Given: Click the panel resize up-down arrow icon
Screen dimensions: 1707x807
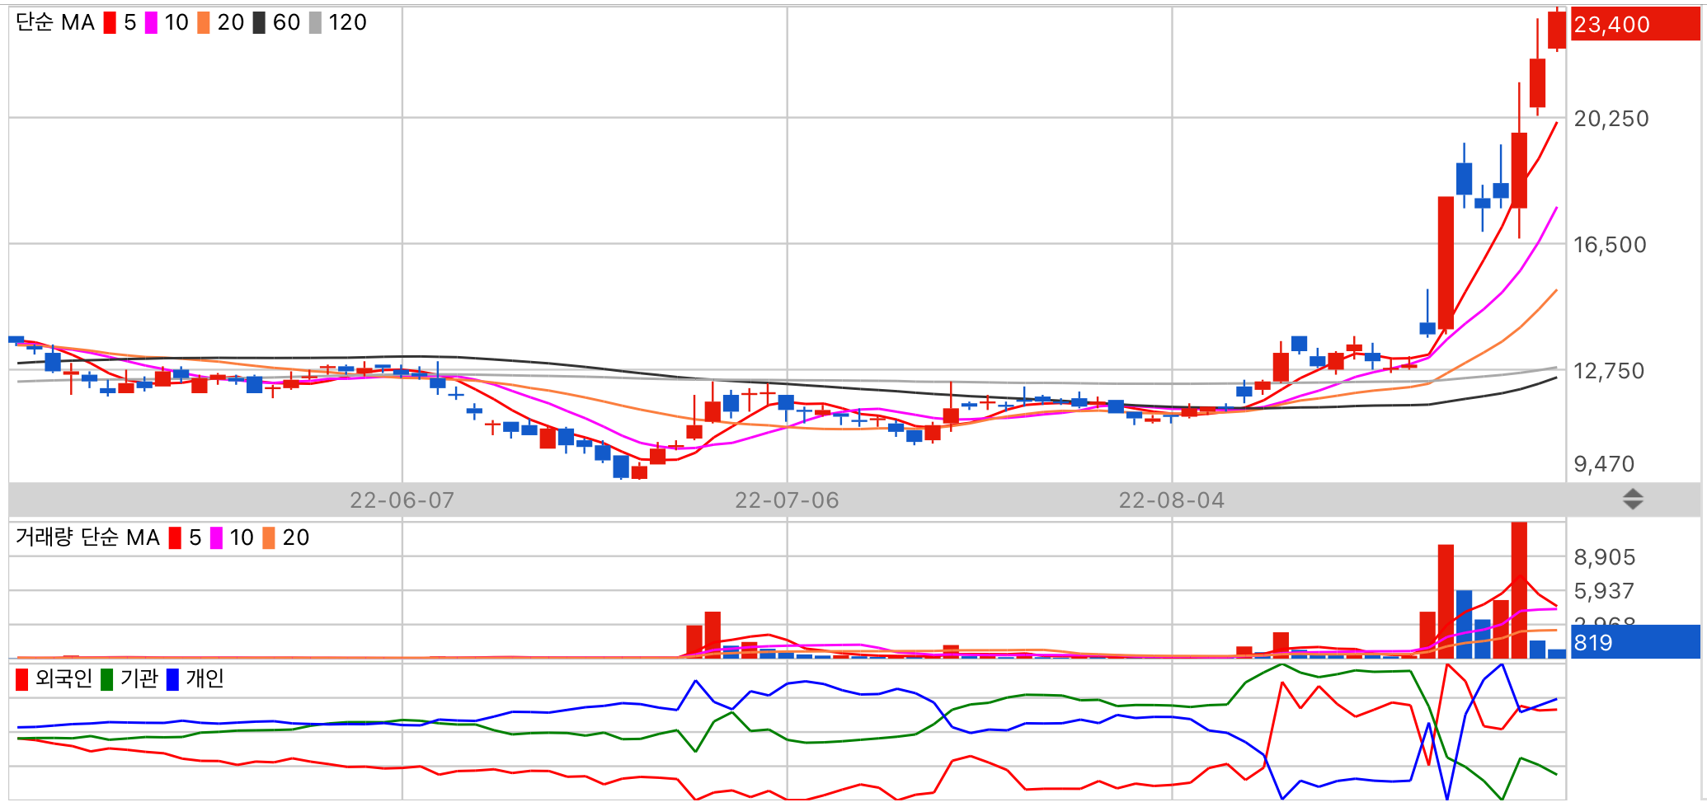Looking at the screenshot, I should click(1633, 499).
